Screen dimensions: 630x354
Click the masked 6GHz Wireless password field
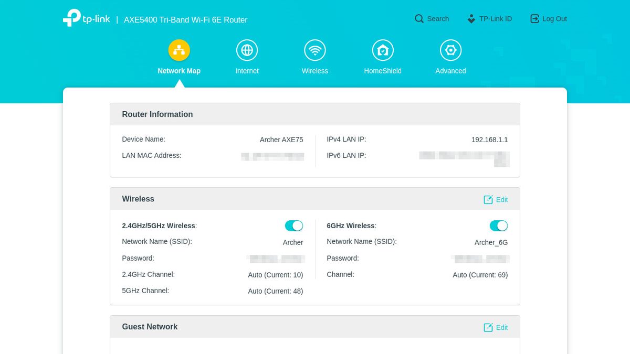coord(480,259)
